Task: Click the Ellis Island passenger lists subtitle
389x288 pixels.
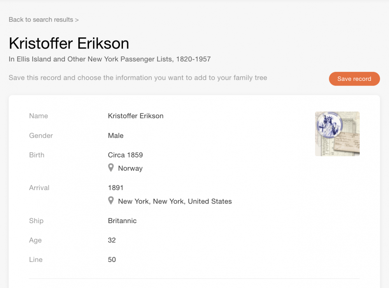Action: [110, 59]
